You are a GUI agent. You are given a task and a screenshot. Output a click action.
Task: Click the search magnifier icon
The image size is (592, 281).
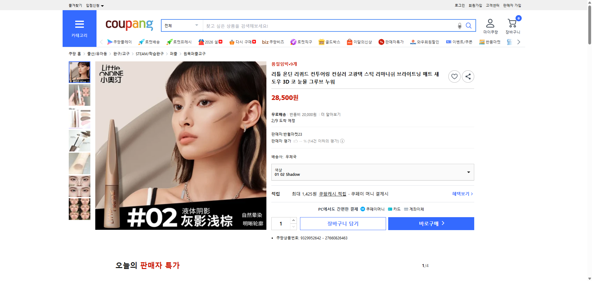469,26
